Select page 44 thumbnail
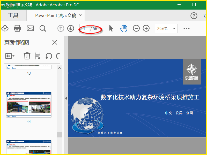The width and height of the screenshot is (207, 155). pyautogui.click(x=29, y=105)
